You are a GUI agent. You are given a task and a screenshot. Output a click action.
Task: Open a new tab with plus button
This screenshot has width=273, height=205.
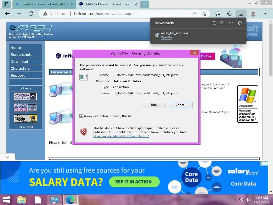coord(145,4)
